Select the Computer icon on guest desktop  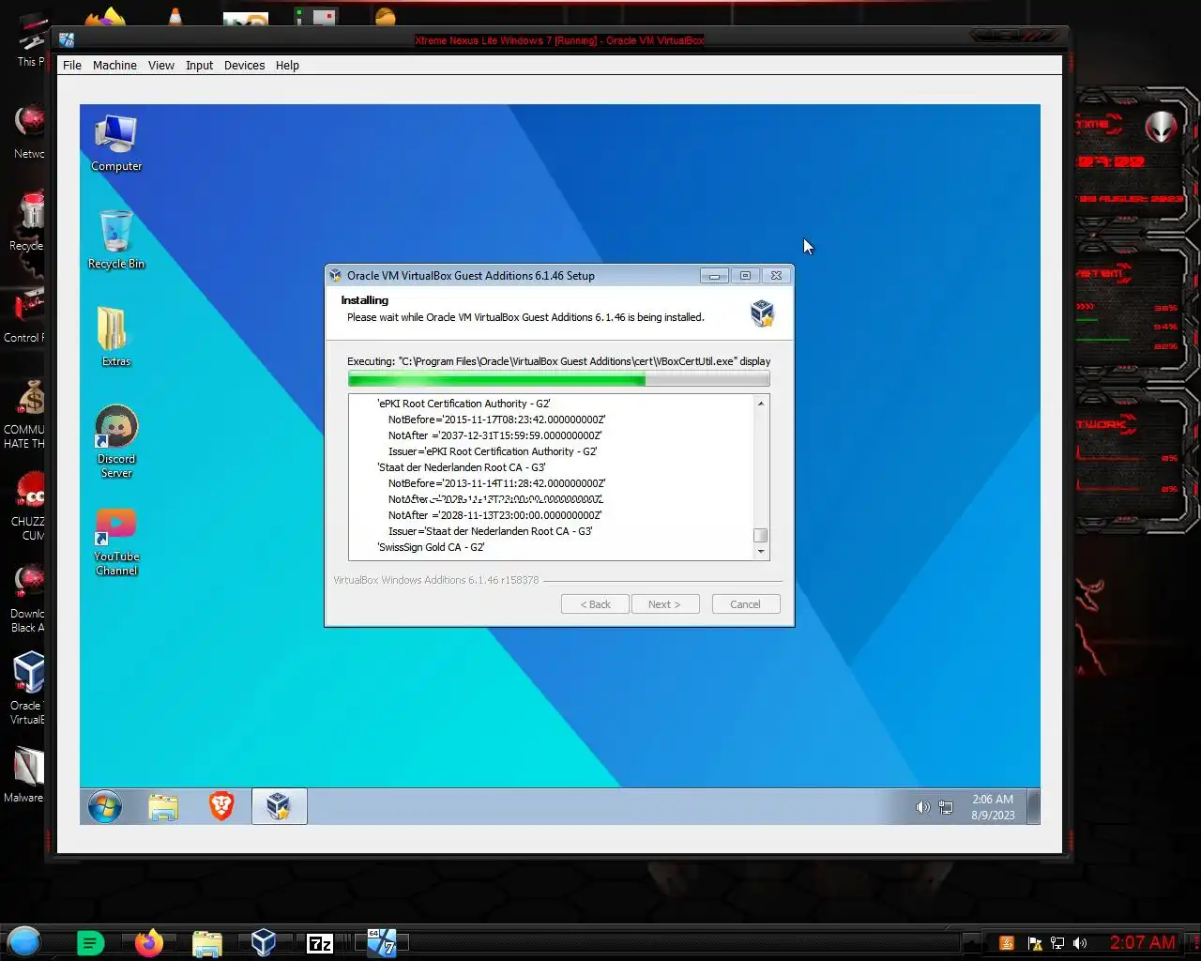click(x=116, y=144)
